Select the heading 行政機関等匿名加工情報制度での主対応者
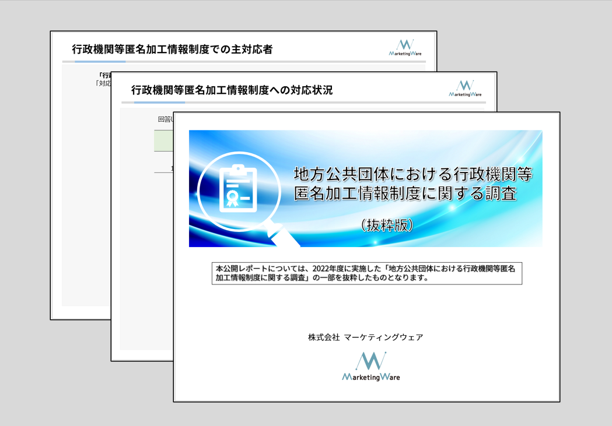The image size is (612, 426). click(x=172, y=50)
